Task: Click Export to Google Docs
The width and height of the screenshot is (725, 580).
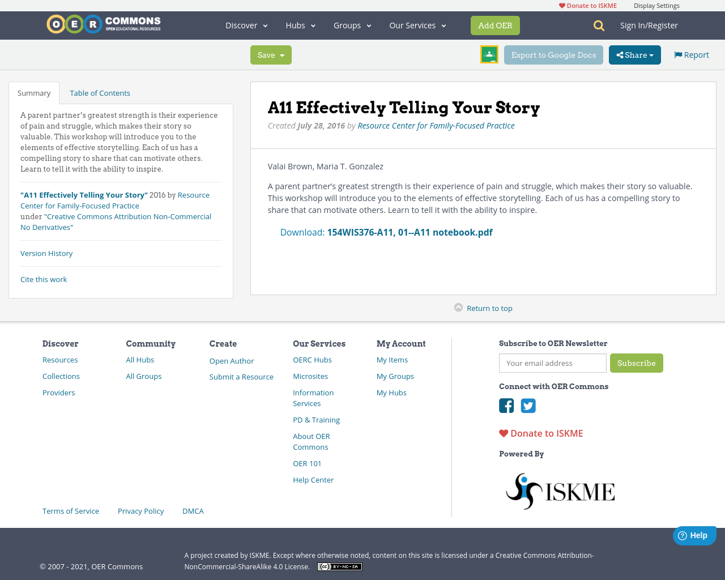Action: click(553, 54)
